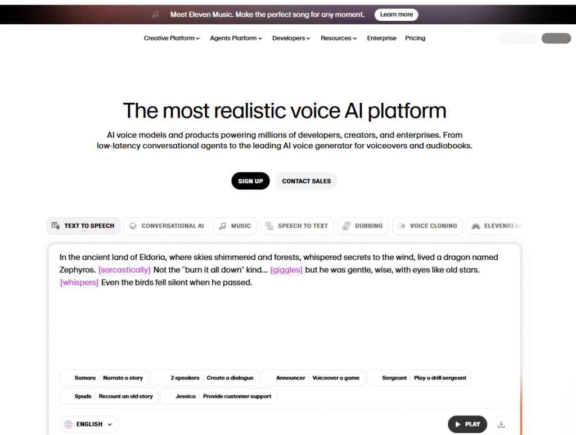Download the generated audio with the download icon
The height and width of the screenshot is (435, 576).
(501, 424)
